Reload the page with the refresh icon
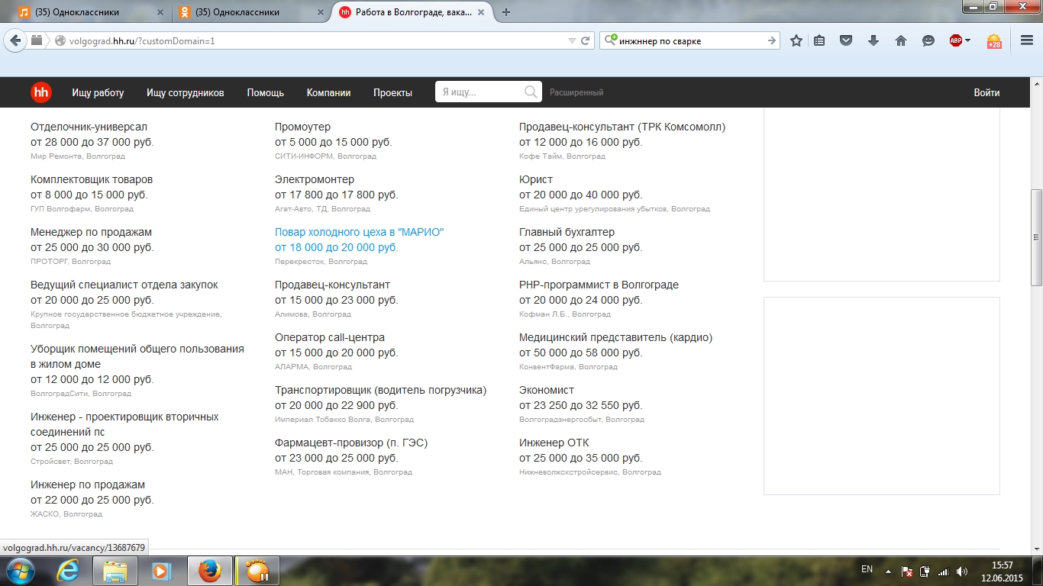The image size is (1043, 586). tap(586, 41)
